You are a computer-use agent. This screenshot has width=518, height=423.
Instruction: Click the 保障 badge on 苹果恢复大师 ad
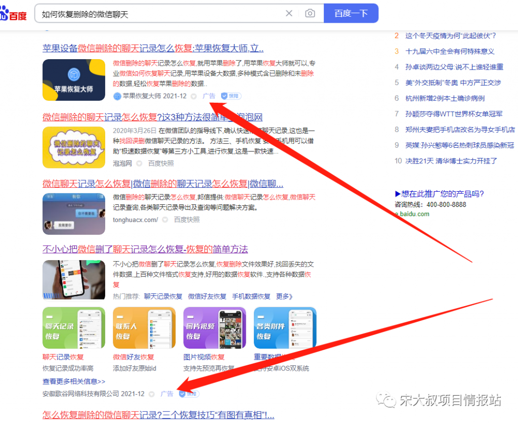pyautogui.click(x=231, y=96)
